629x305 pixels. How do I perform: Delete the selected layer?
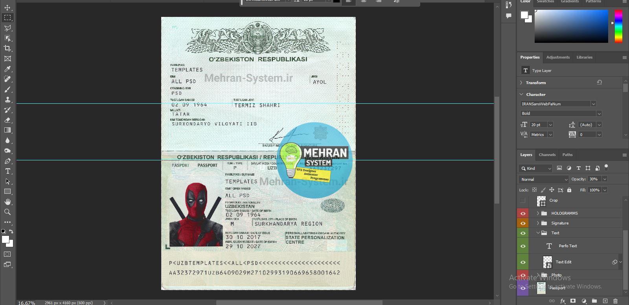pyautogui.click(x=616, y=301)
